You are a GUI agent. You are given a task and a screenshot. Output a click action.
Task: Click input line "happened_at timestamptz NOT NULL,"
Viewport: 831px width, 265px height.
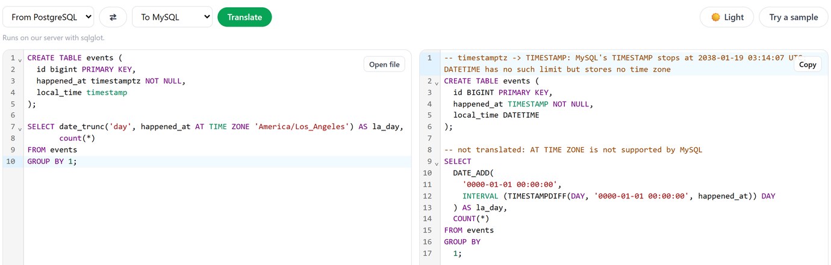tap(111, 81)
